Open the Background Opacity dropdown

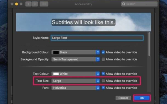pyautogui.click(x=76, y=59)
